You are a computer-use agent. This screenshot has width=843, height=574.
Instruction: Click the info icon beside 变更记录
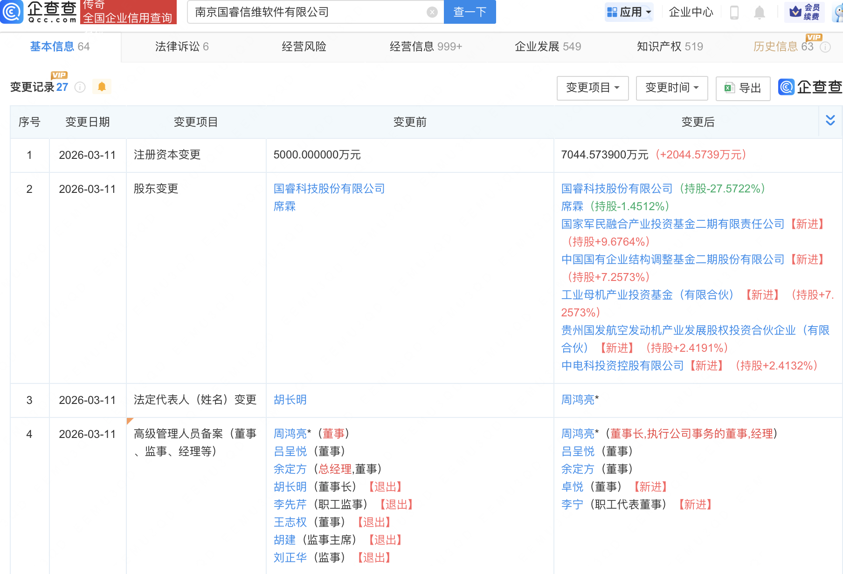click(80, 87)
